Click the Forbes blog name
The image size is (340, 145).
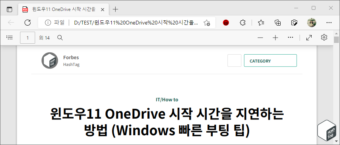pyautogui.click(x=71, y=57)
